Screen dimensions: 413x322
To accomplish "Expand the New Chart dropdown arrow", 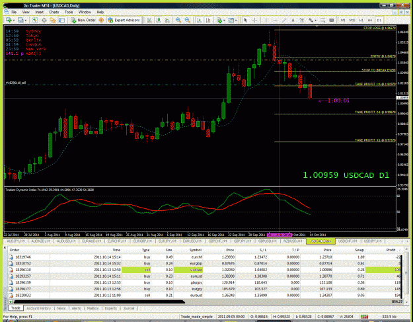I will tap(13, 20).
